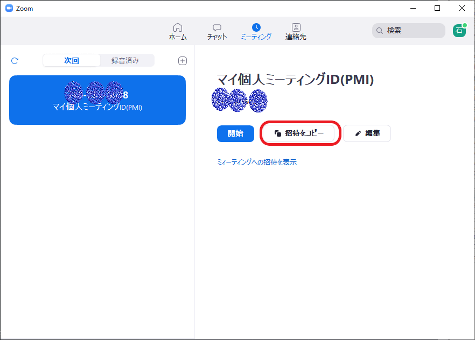Click the 招待をコピー (Copy Invitation) button
This screenshot has height=340, width=475.
tap(300, 133)
